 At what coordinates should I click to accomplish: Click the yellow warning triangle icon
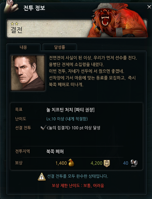(x=42, y=176)
